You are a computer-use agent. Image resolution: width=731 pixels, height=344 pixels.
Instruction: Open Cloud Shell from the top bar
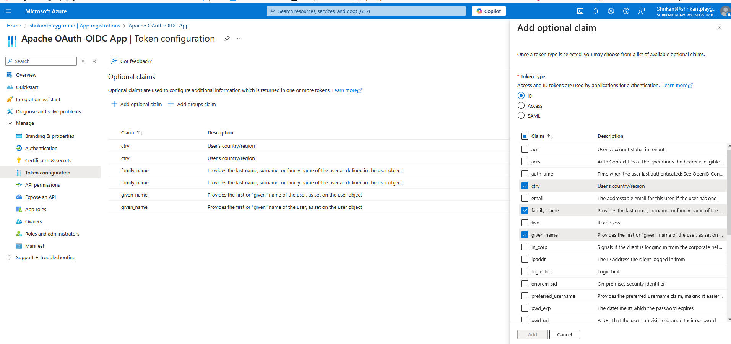580,11
